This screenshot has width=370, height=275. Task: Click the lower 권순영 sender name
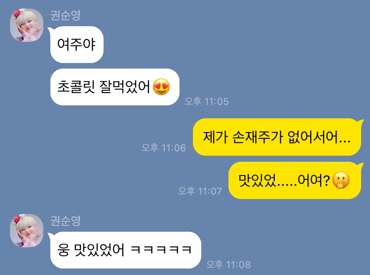pos(65,221)
